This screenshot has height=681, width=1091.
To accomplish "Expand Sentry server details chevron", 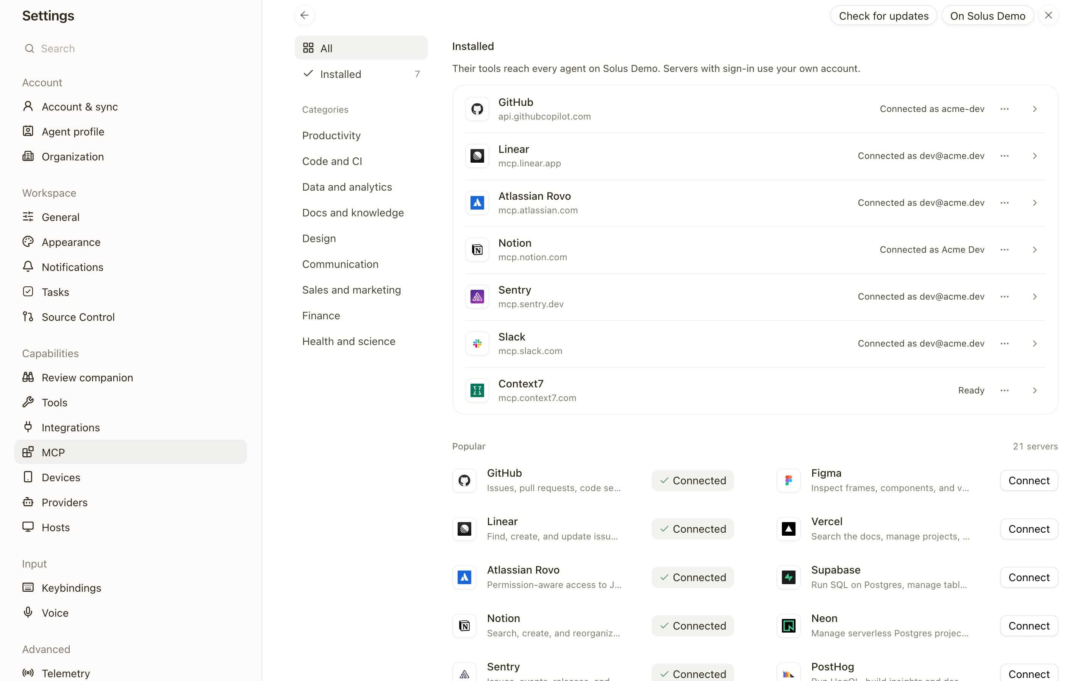I will point(1035,296).
